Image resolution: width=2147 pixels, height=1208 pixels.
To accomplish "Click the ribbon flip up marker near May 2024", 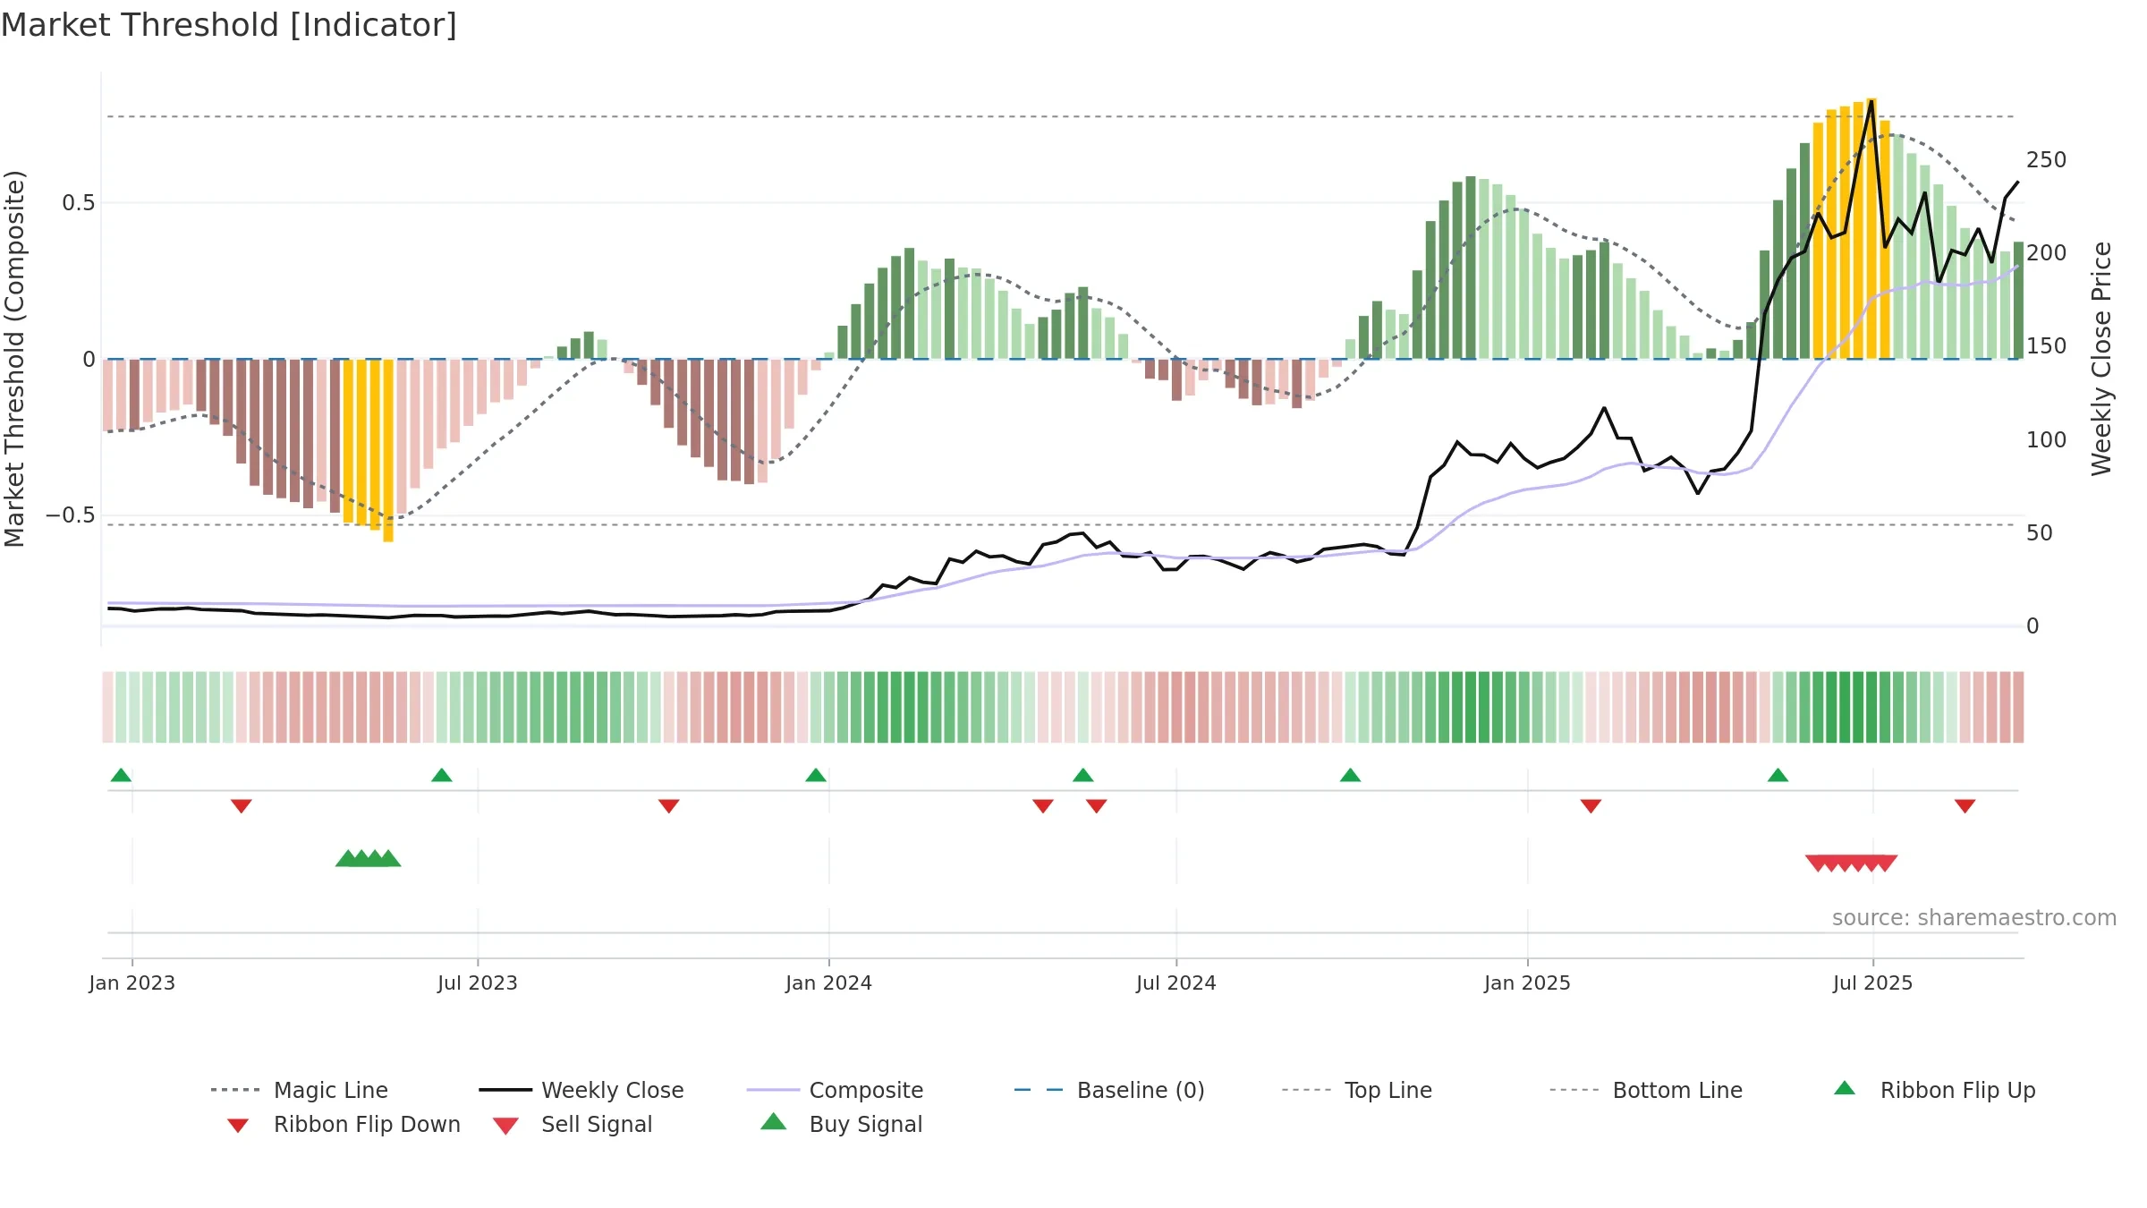I will coord(1082,775).
